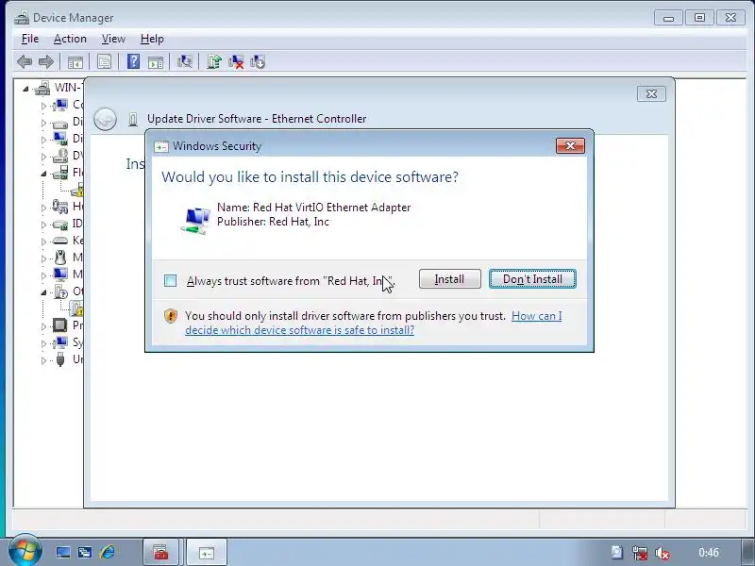Expand the Keyboards node
Image resolution: width=755 pixels, height=566 pixels.
(x=43, y=241)
